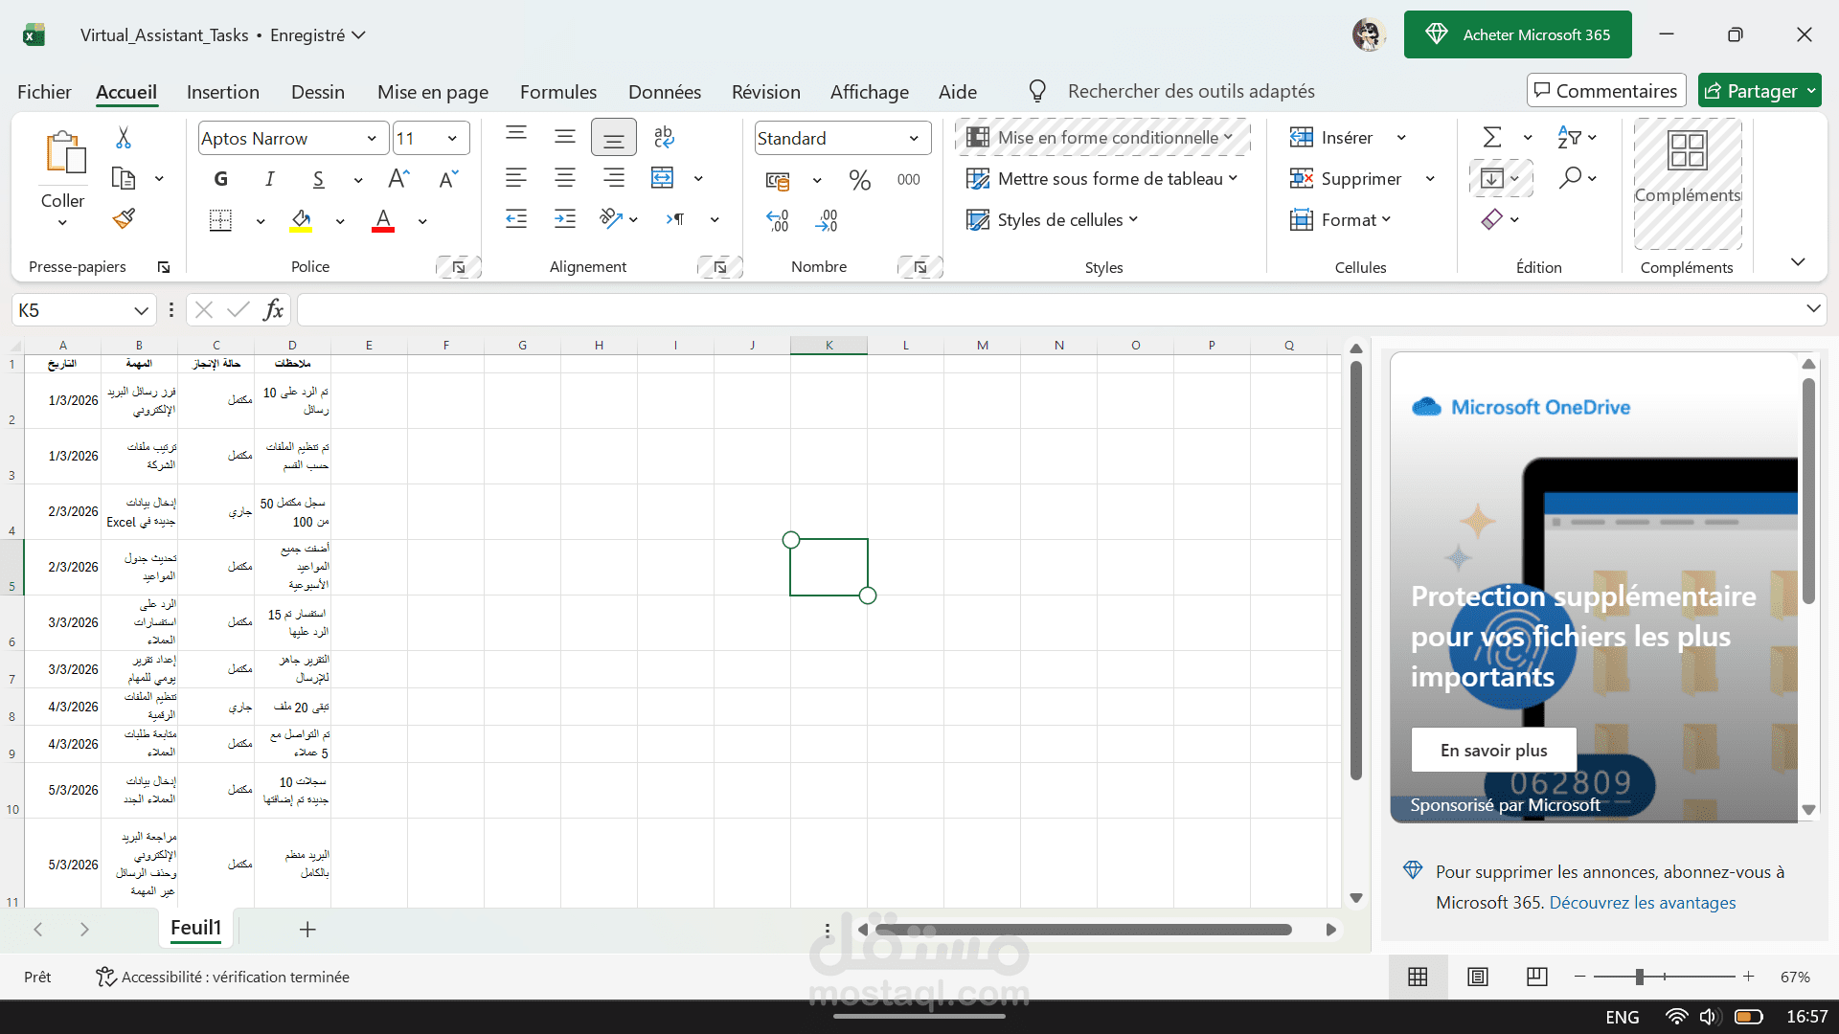
Task: Open the font name dropdown Aptos Narrow
Action: tap(371, 138)
